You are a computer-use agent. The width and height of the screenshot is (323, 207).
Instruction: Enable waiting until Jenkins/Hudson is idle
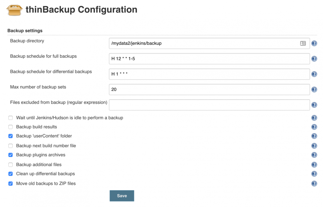point(10,118)
